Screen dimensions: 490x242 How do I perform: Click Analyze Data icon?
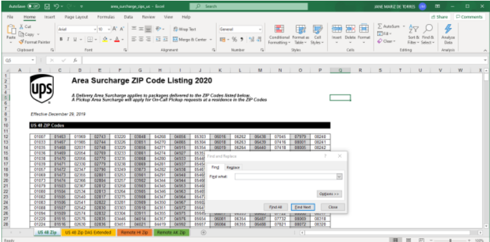[448, 29]
